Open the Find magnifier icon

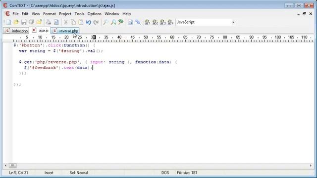[x=106, y=22]
